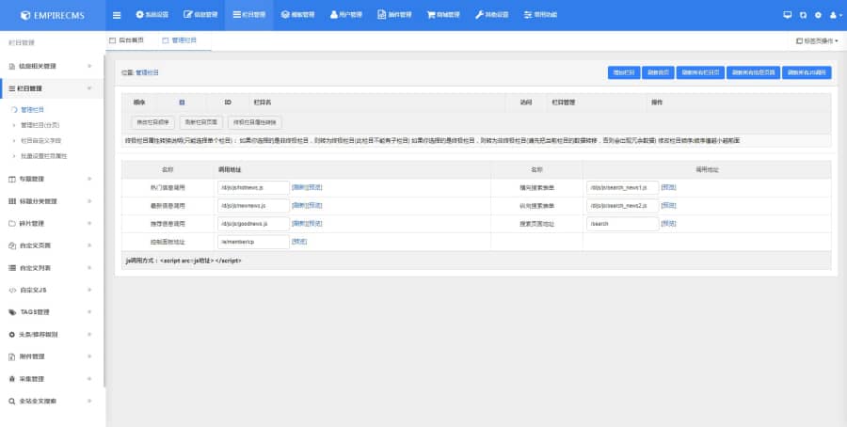Click the 刷新所有JS调用 blue button
The image size is (847, 427).
(x=807, y=72)
